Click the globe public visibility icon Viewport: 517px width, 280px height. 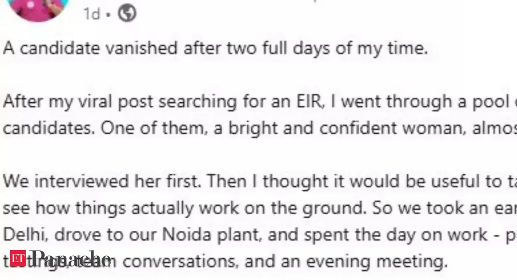tap(127, 14)
